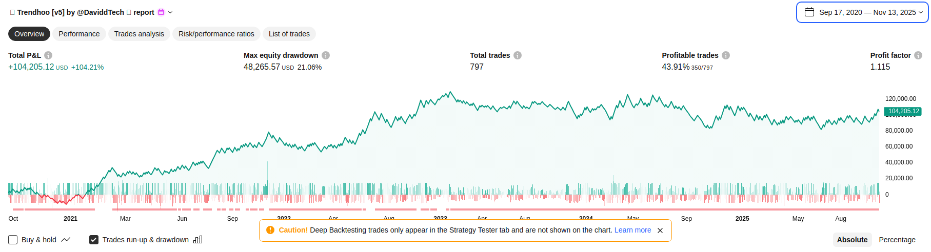The width and height of the screenshot is (931, 252).
Task: Switch to Trades analysis tab
Action: coord(139,34)
